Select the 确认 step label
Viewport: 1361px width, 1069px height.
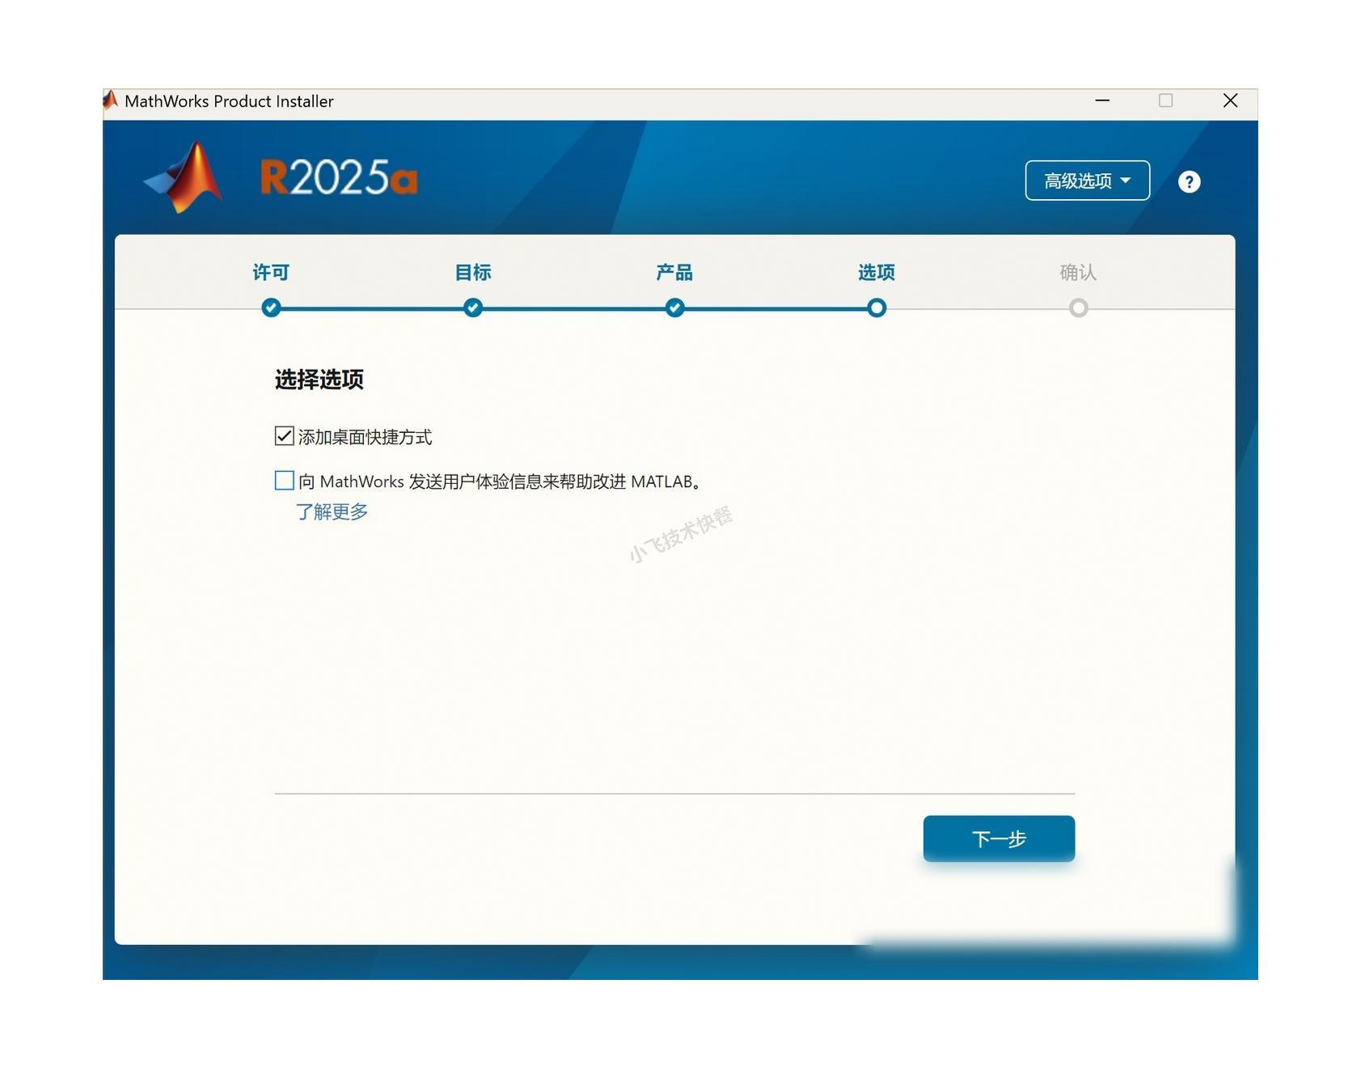click(x=1078, y=272)
